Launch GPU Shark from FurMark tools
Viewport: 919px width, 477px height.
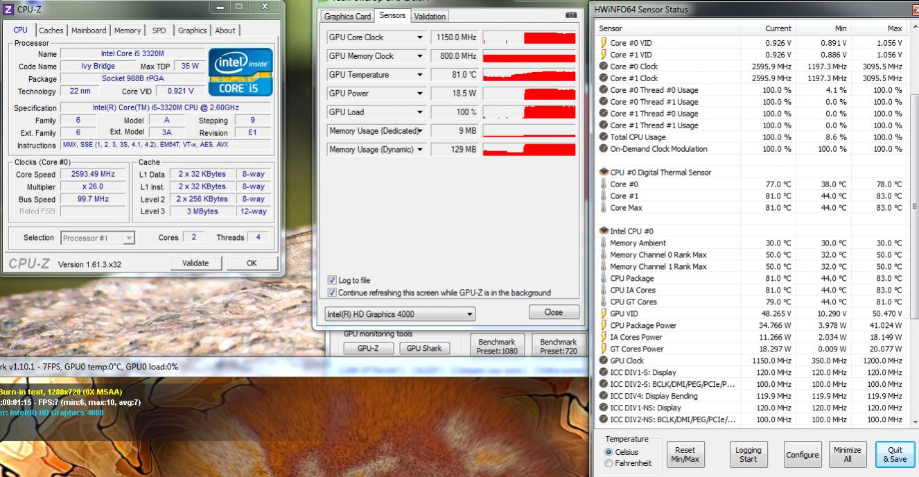pos(424,349)
